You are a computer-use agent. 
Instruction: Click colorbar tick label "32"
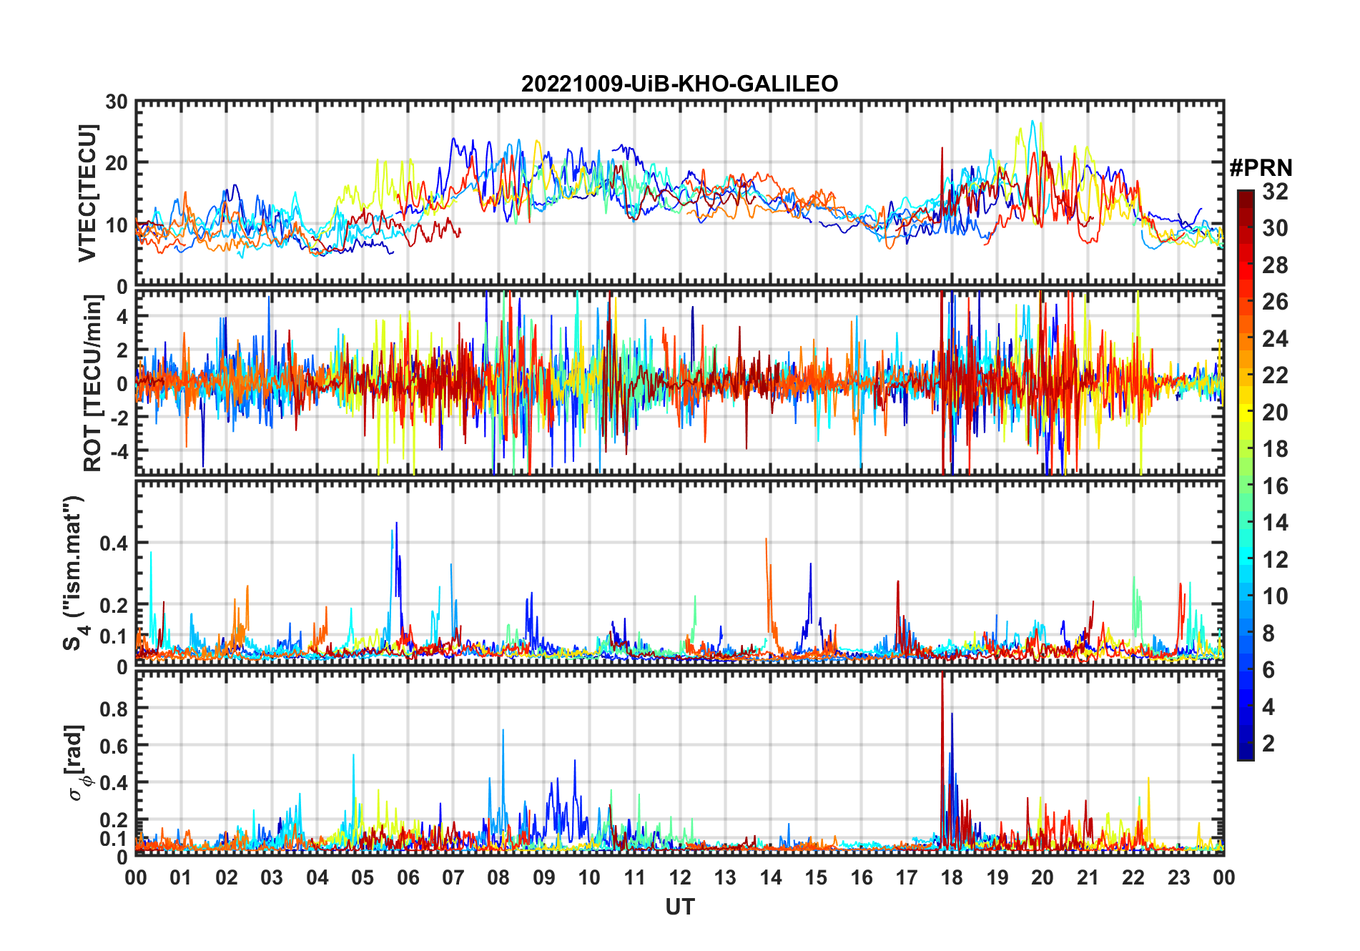coord(1275,192)
